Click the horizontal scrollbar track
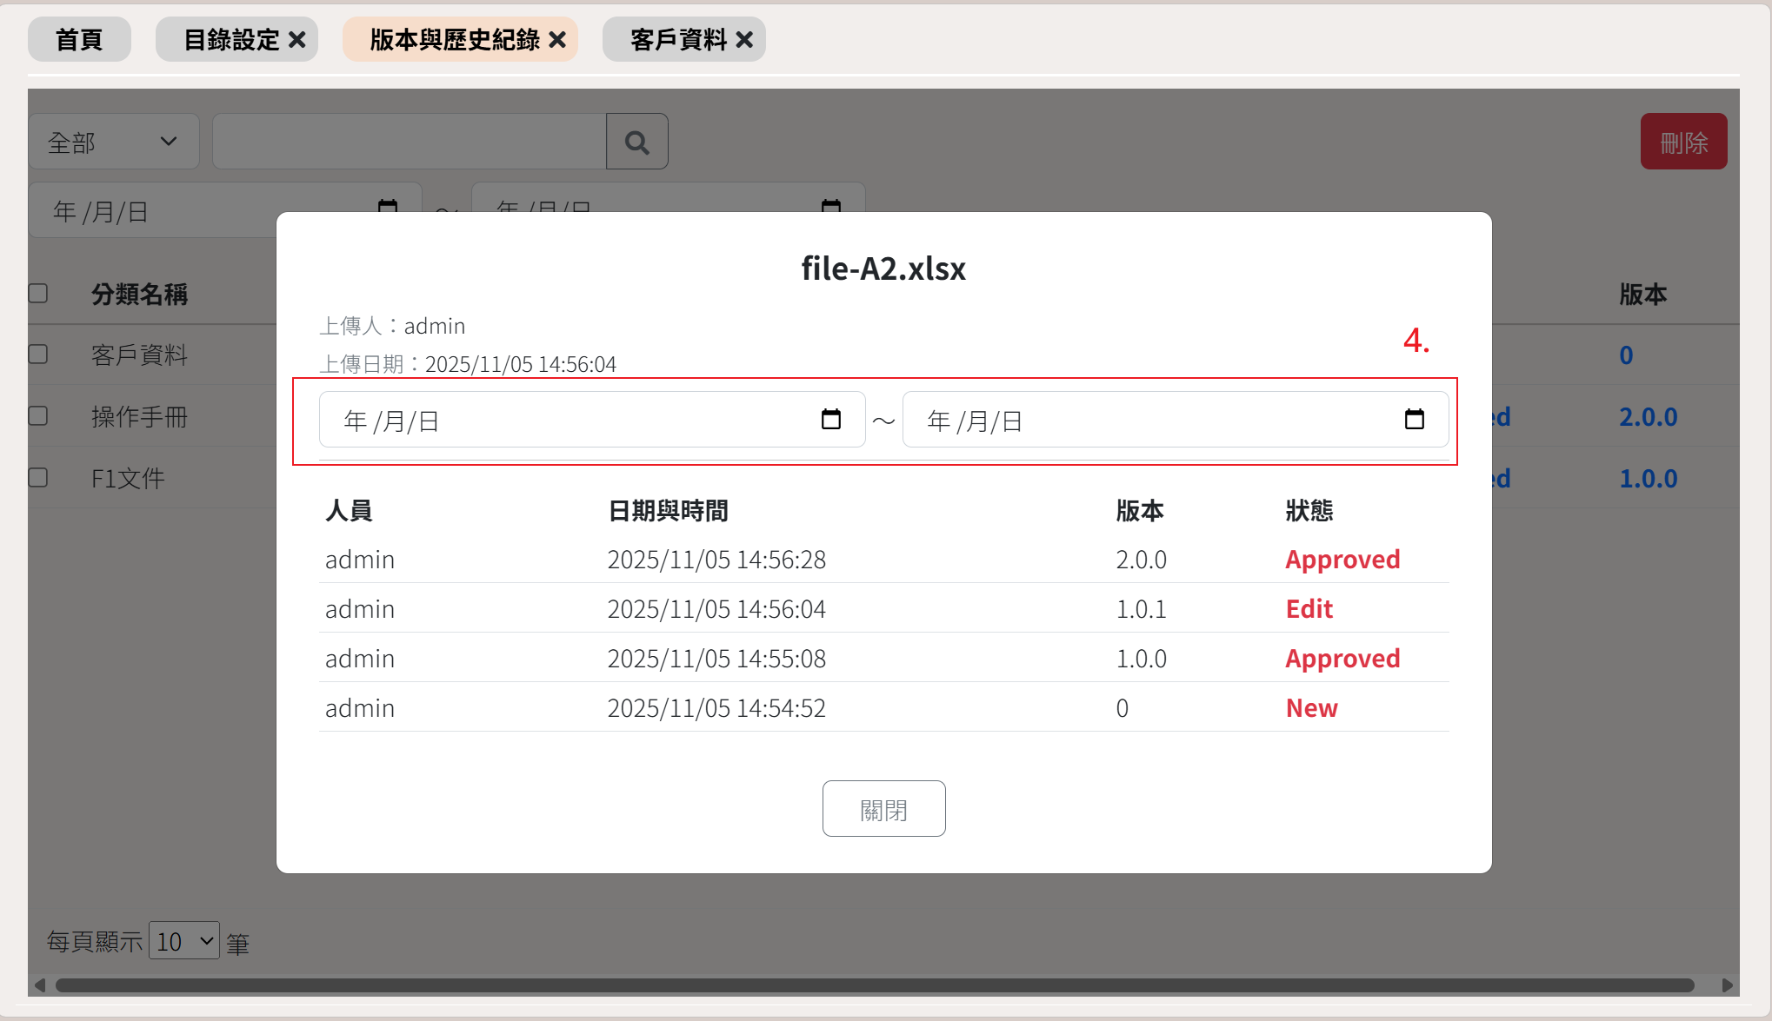The height and width of the screenshot is (1021, 1772). 869,985
